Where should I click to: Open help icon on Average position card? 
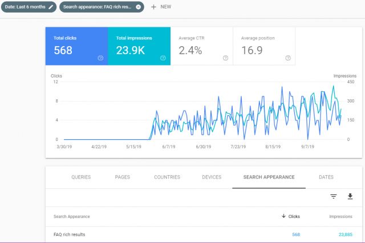click(x=288, y=58)
